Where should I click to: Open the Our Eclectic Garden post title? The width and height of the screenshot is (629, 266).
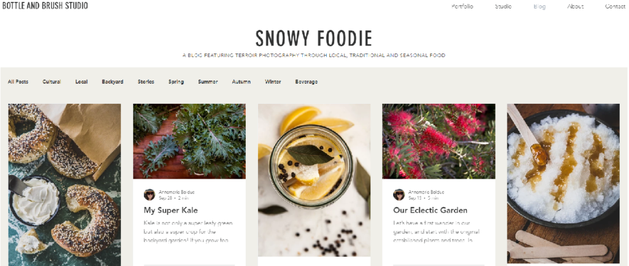(x=430, y=210)
